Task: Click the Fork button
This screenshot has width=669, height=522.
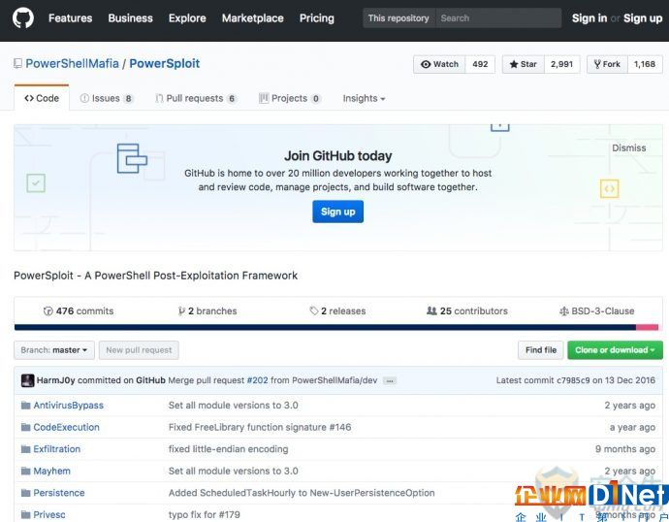Action: pyautogui.click(x=607, y=64)
